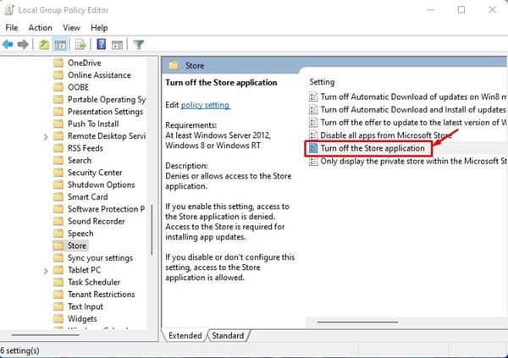
Task: Click the tree pane horizontal scrollbar
Action: pos(46,334)
